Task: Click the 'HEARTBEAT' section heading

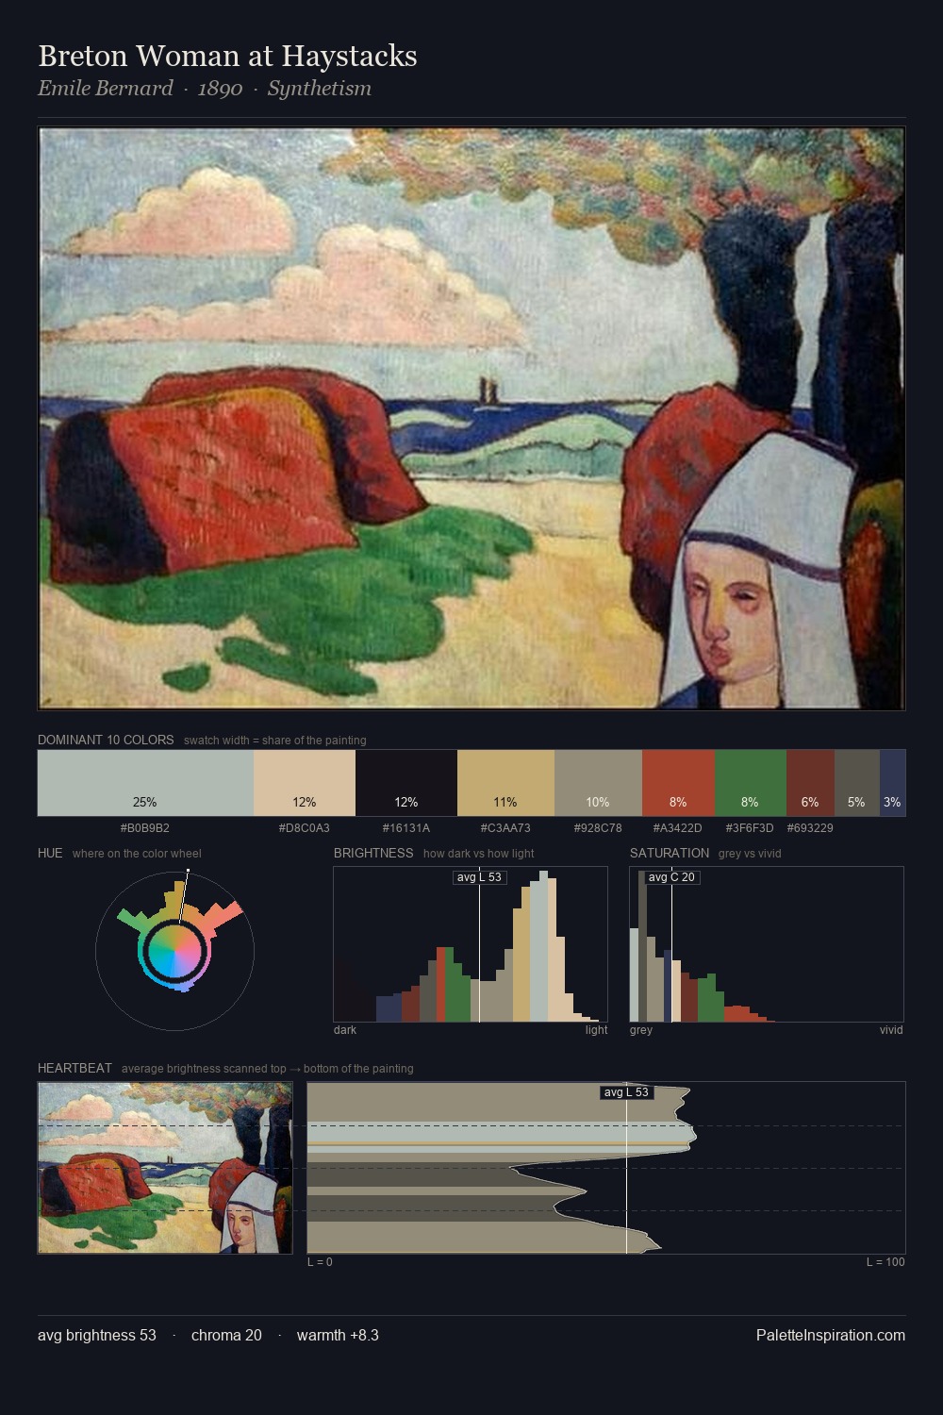Action: (x=74, y=1068)
